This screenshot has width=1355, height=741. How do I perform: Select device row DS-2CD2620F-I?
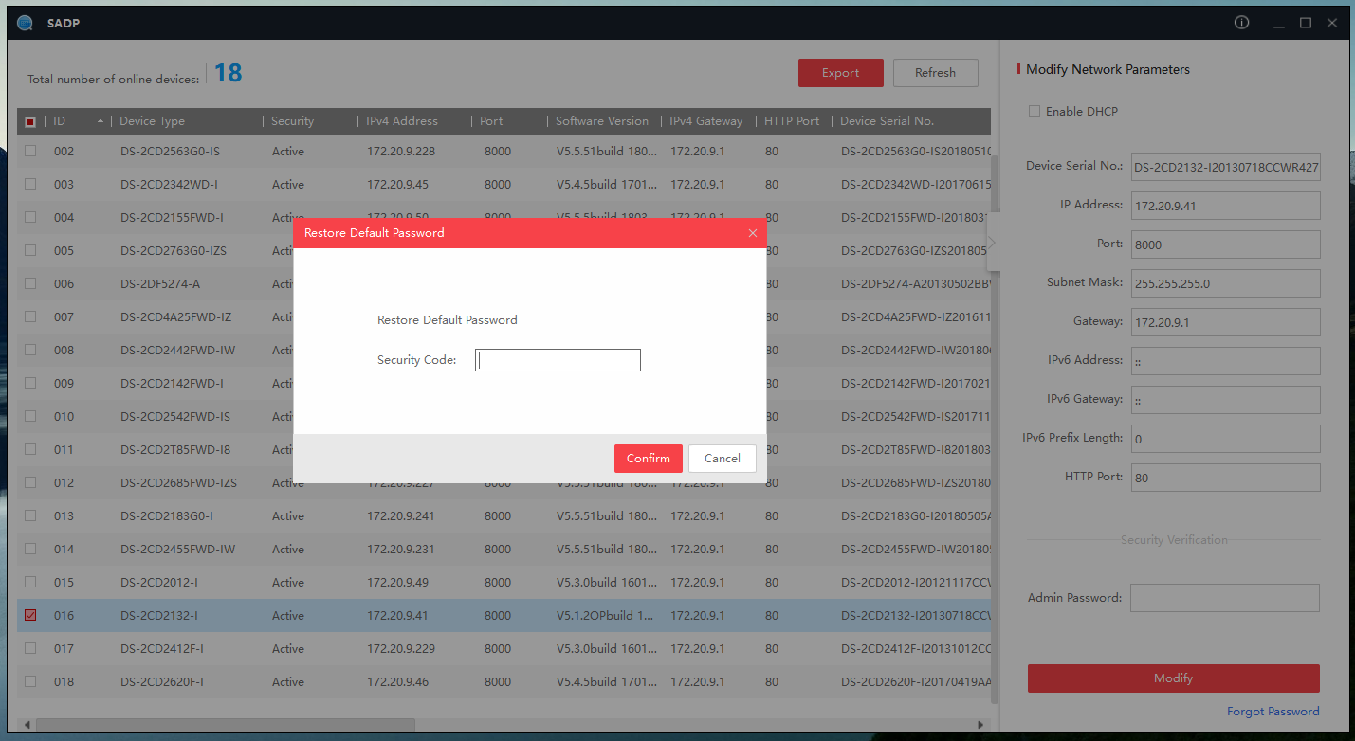point(504,681)
